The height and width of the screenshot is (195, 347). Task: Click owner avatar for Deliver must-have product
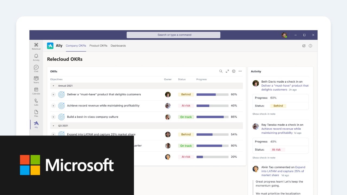168,95
